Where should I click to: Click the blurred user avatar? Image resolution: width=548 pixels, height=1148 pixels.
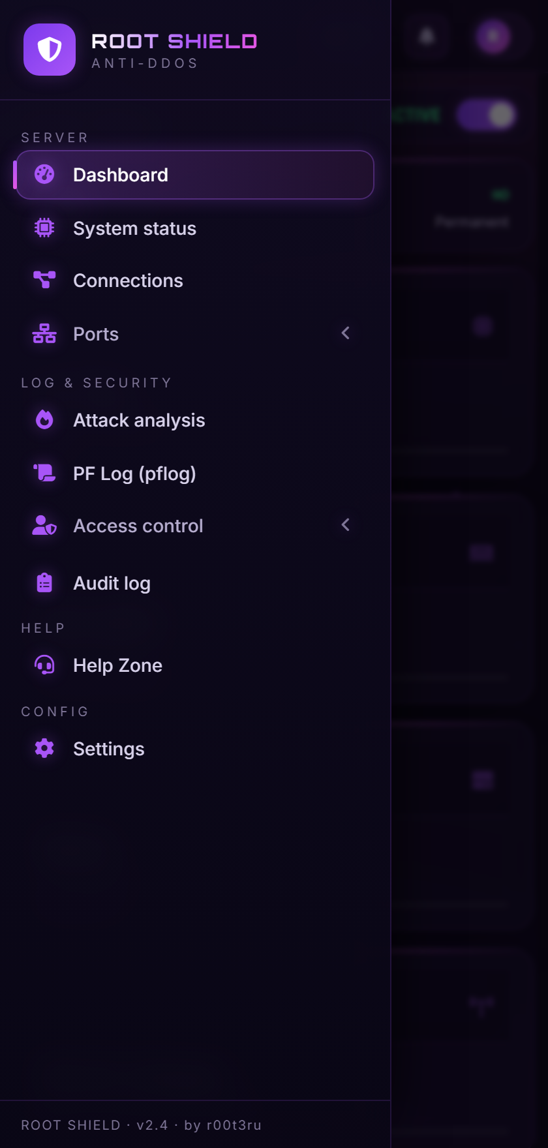point(493,36)
